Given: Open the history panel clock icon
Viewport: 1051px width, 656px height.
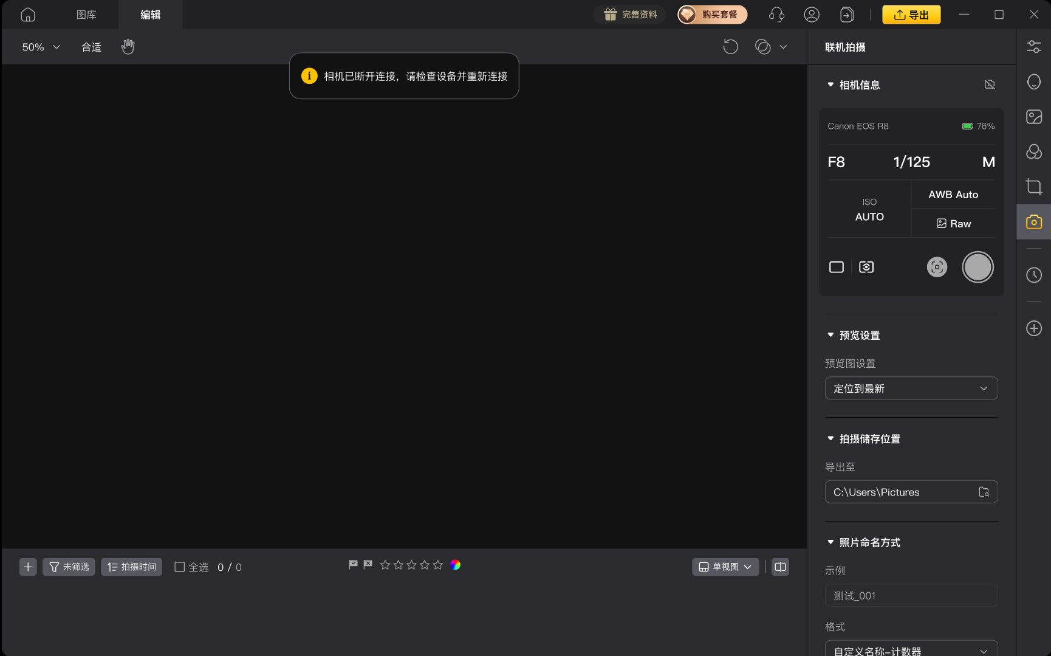Looking at the screenshot, I should pyautogui.click(x=1033, y=275).
